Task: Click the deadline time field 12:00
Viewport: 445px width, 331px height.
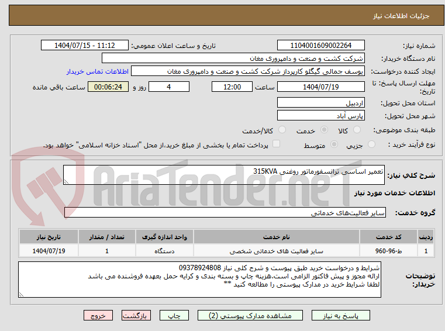Action: pos(232,87)
